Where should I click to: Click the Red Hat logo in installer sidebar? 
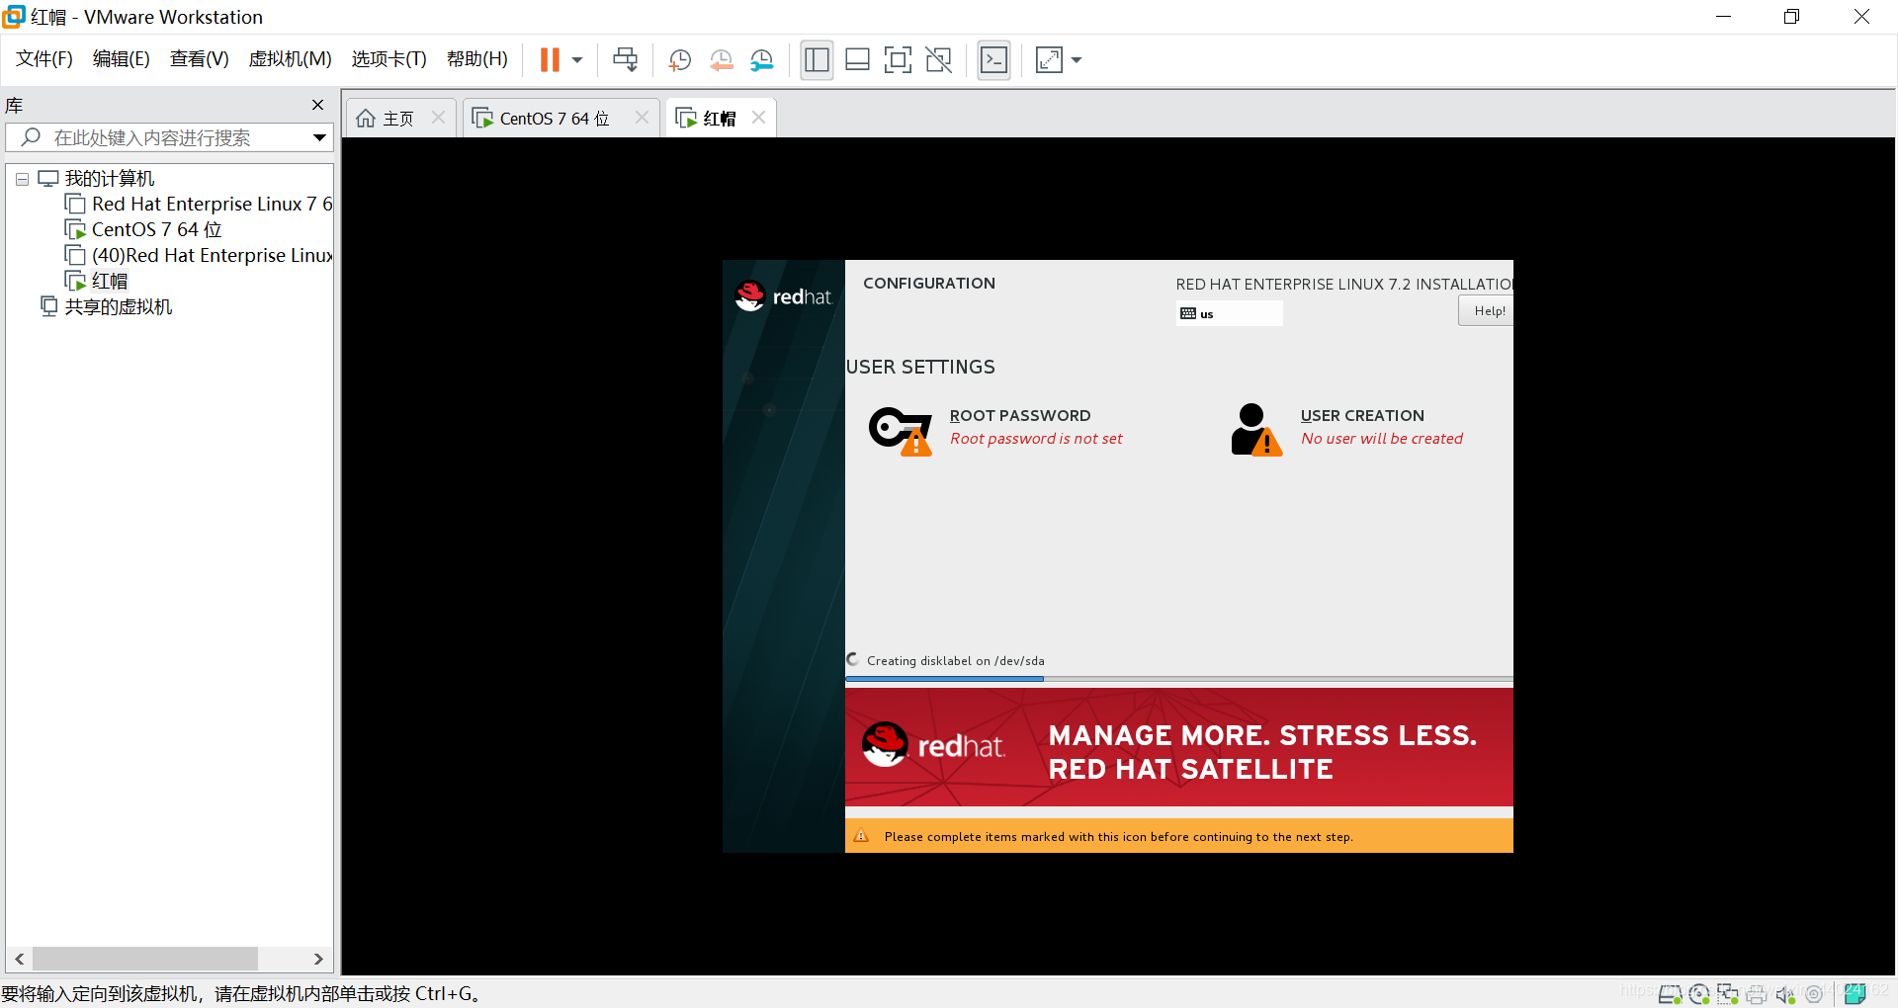(x=783, y=295)
